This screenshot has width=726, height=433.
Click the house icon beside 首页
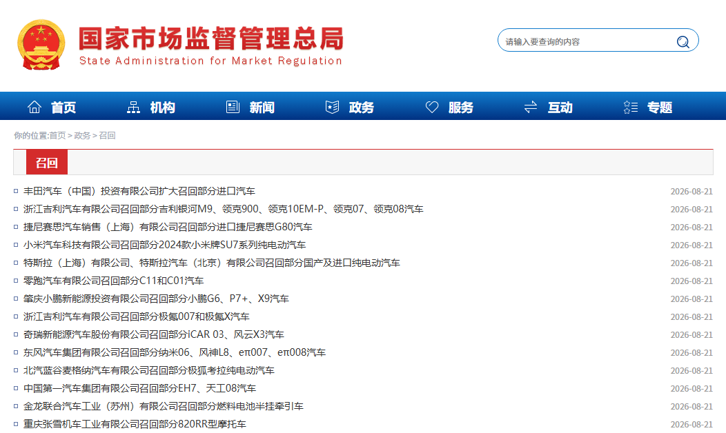tap(35, 107)
